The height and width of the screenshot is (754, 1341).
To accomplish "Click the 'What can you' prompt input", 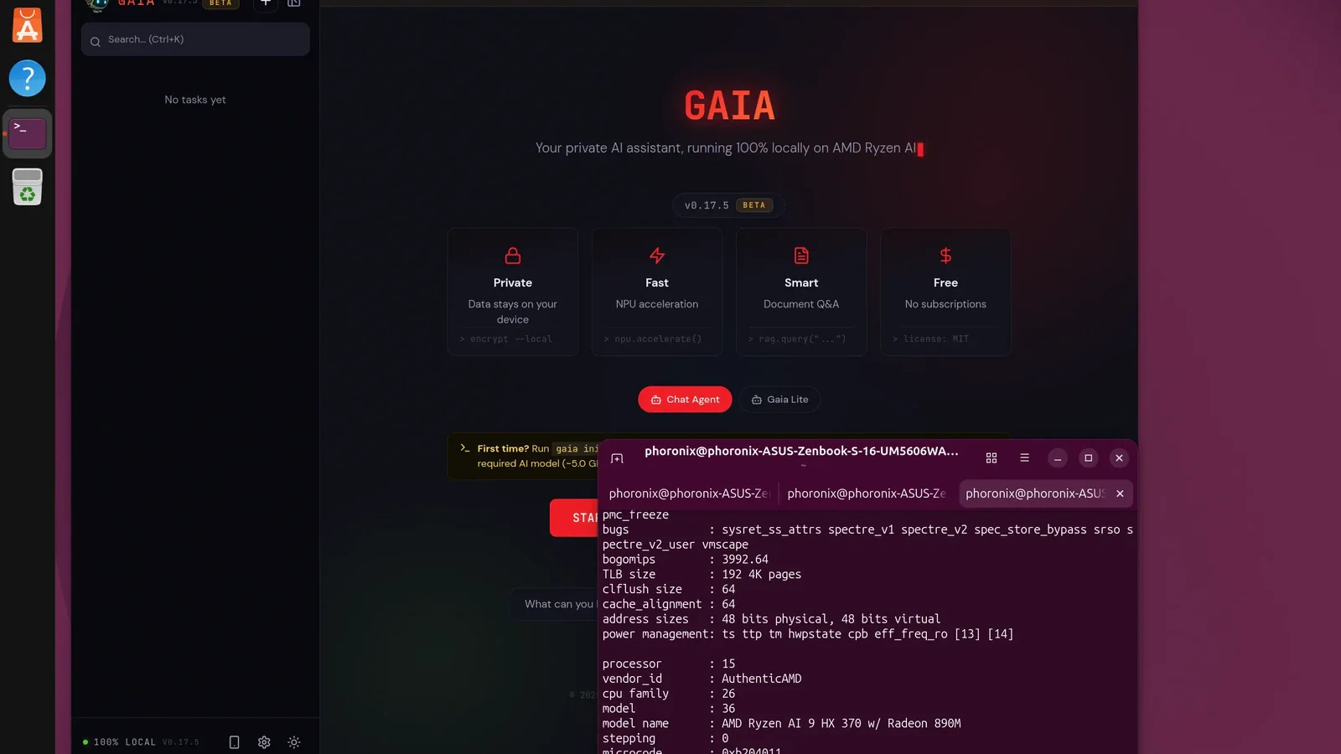I will pyautogui.click(x=555, y=604).
